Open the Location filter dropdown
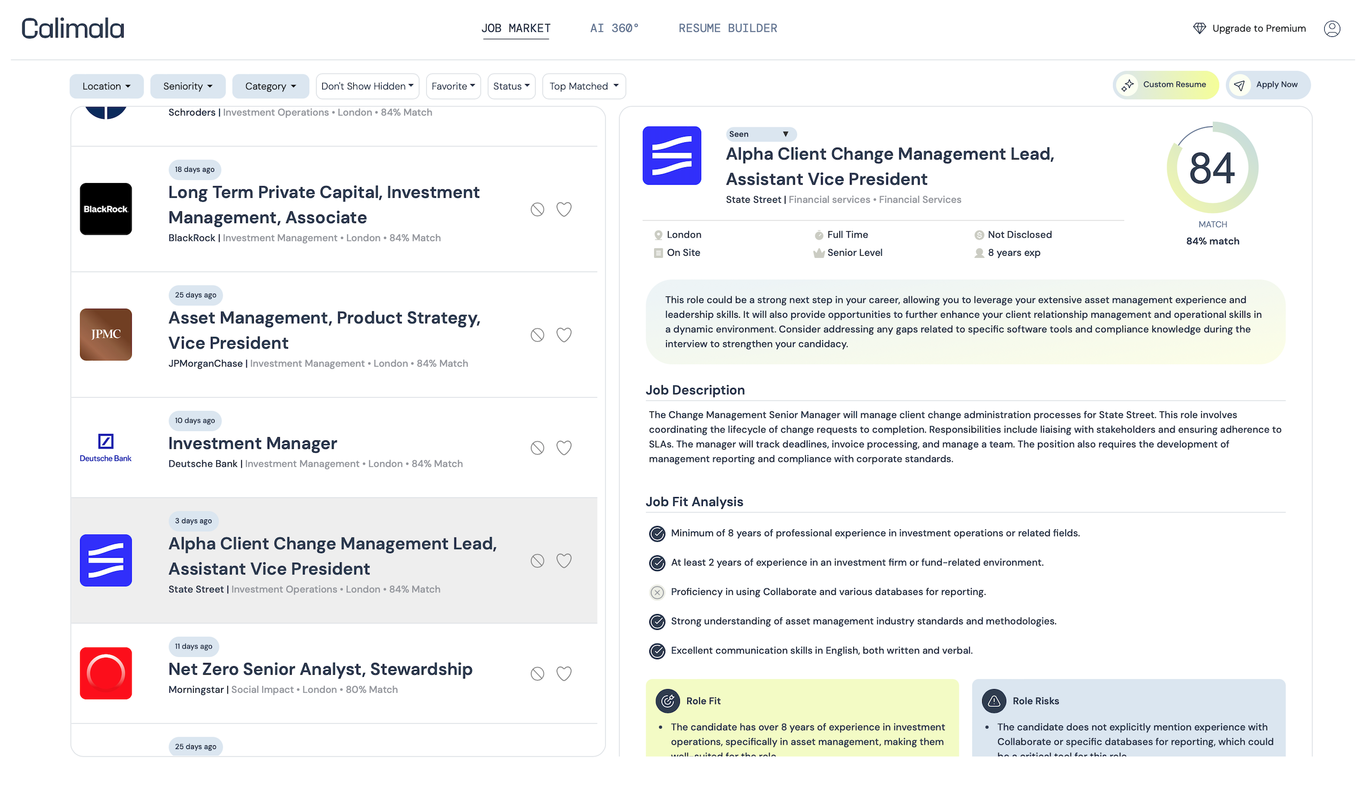Viewport: 1366px width, 794px height. click(106, 86)
